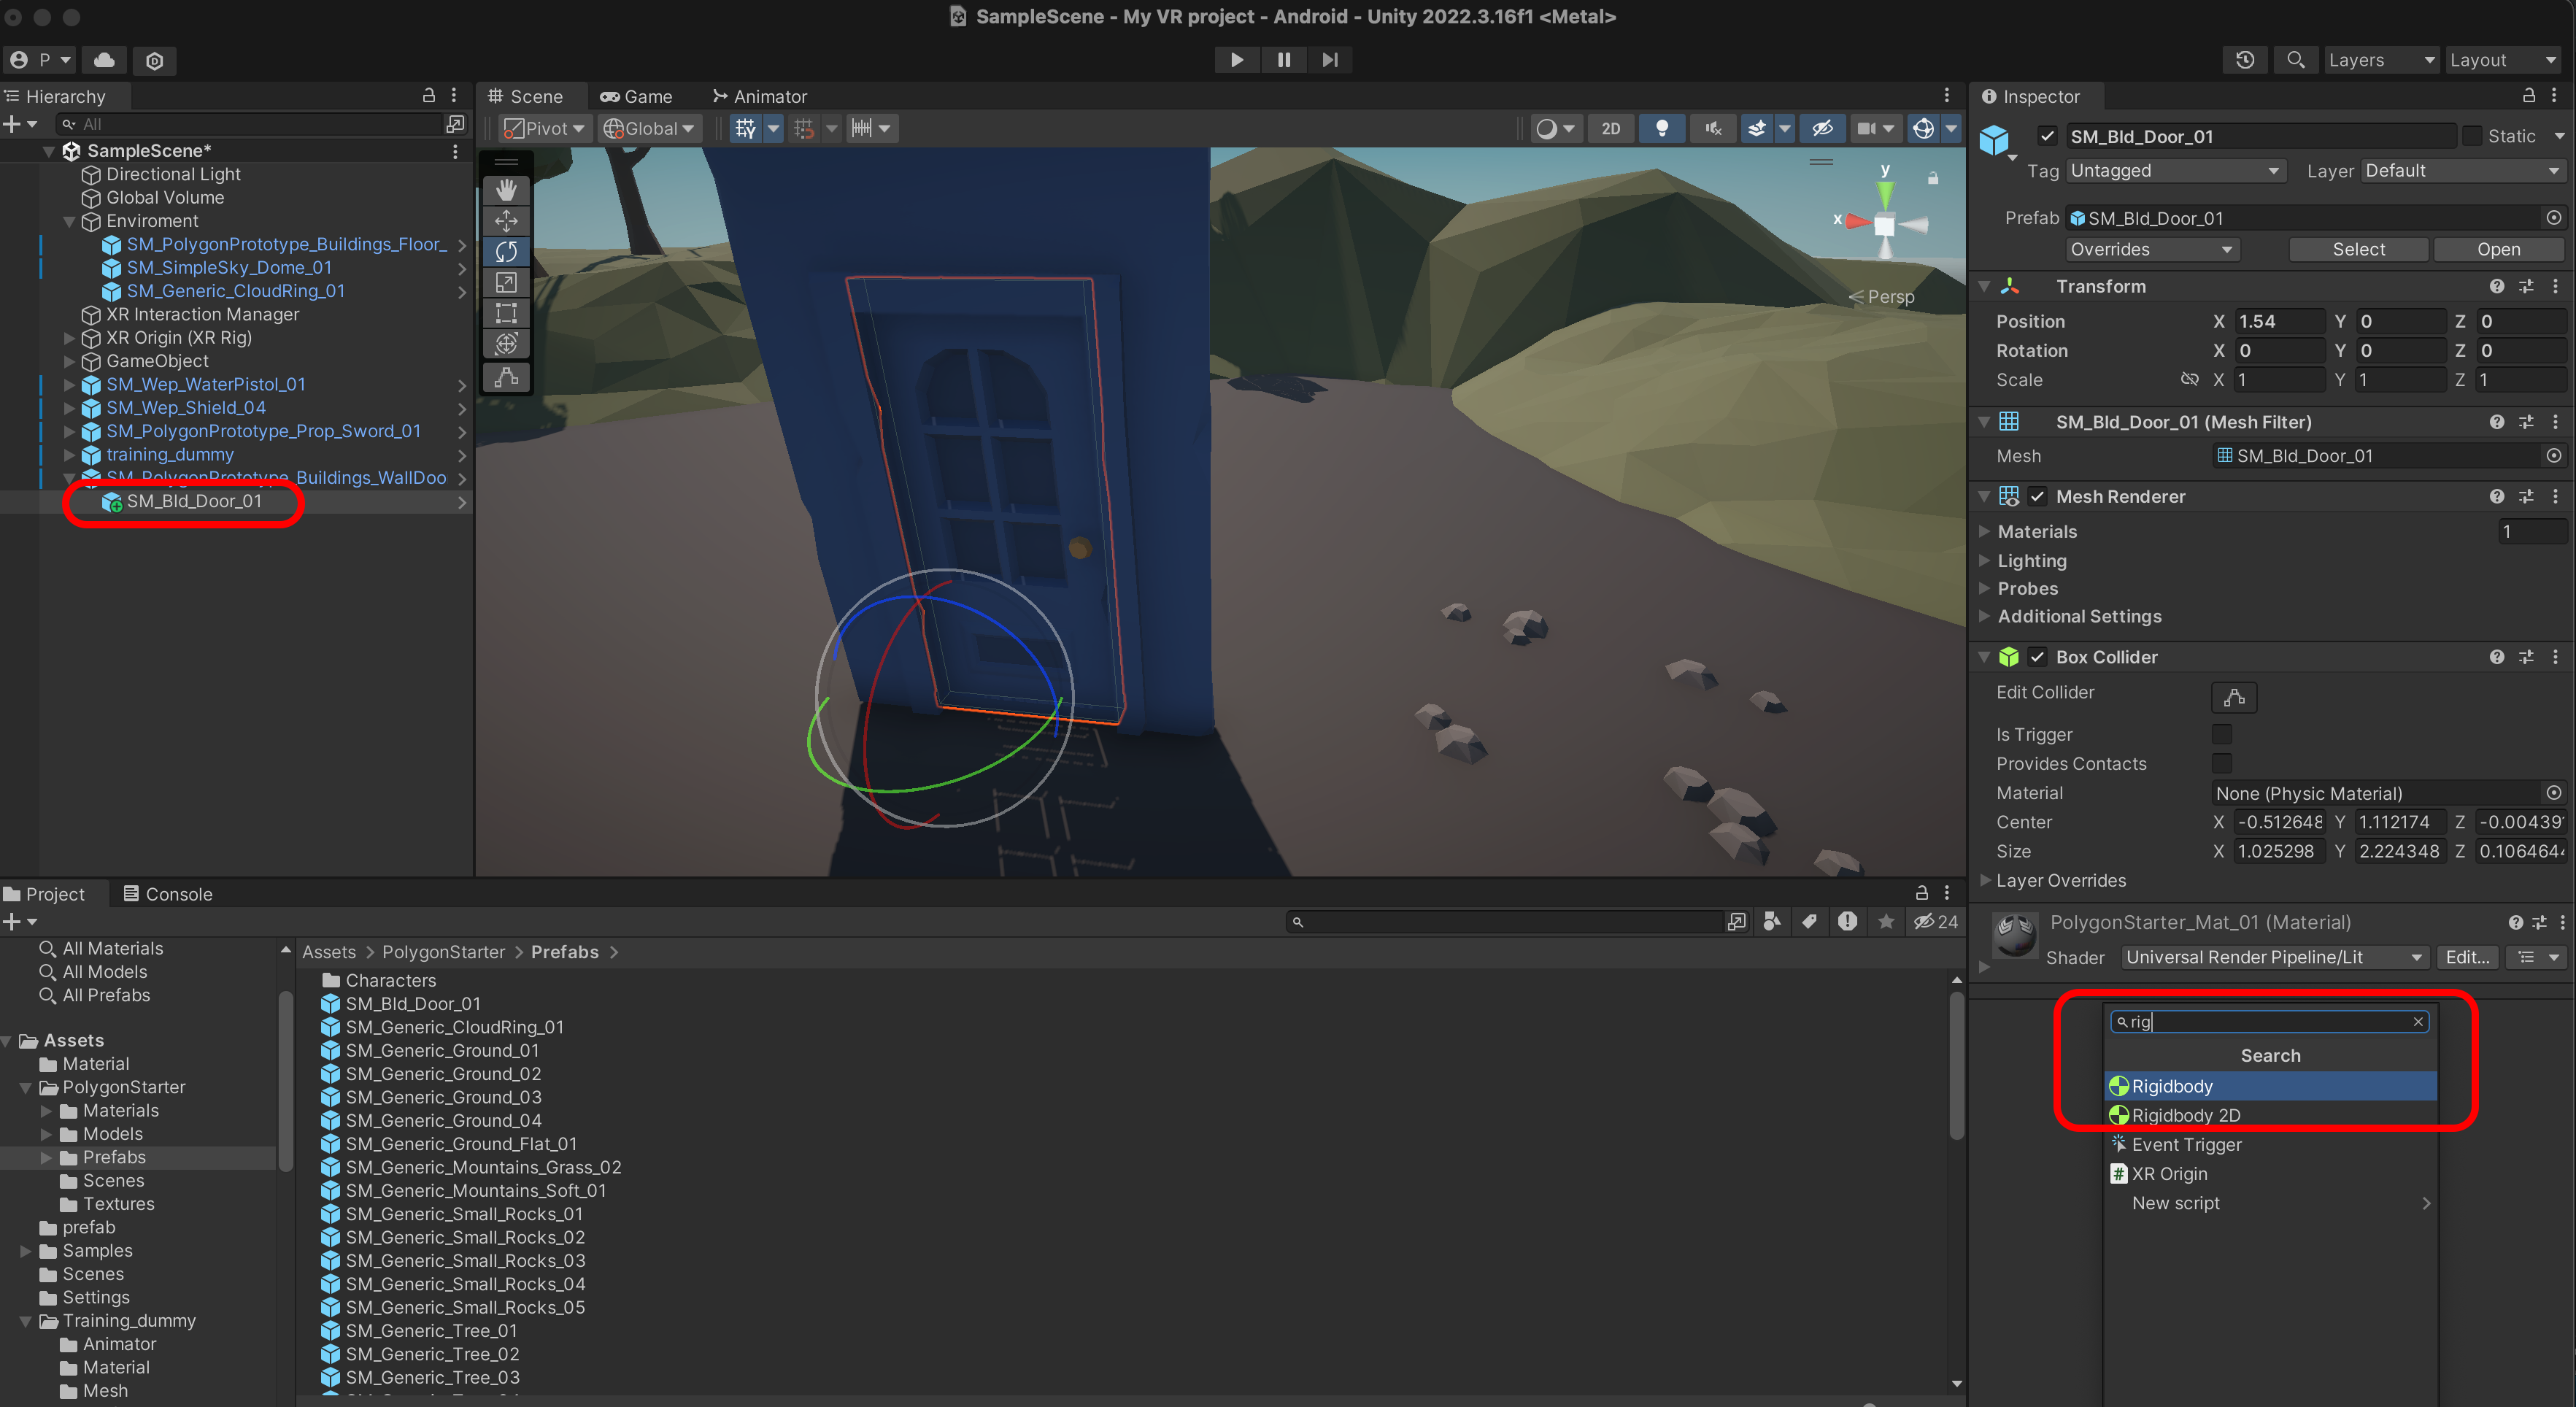The image size is (2576, 1407).
Task: Click the Play button
Action: coord(1236,60)
